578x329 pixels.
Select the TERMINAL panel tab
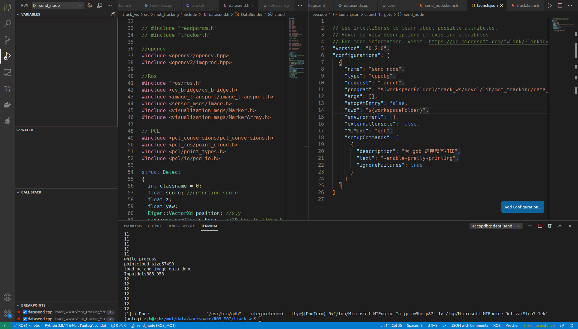click(x=209, y=226)
